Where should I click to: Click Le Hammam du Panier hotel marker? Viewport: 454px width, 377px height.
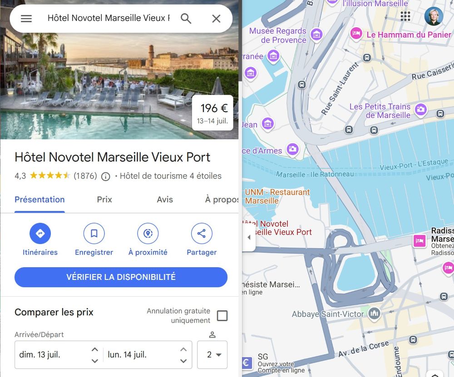[x=356, y=34]
